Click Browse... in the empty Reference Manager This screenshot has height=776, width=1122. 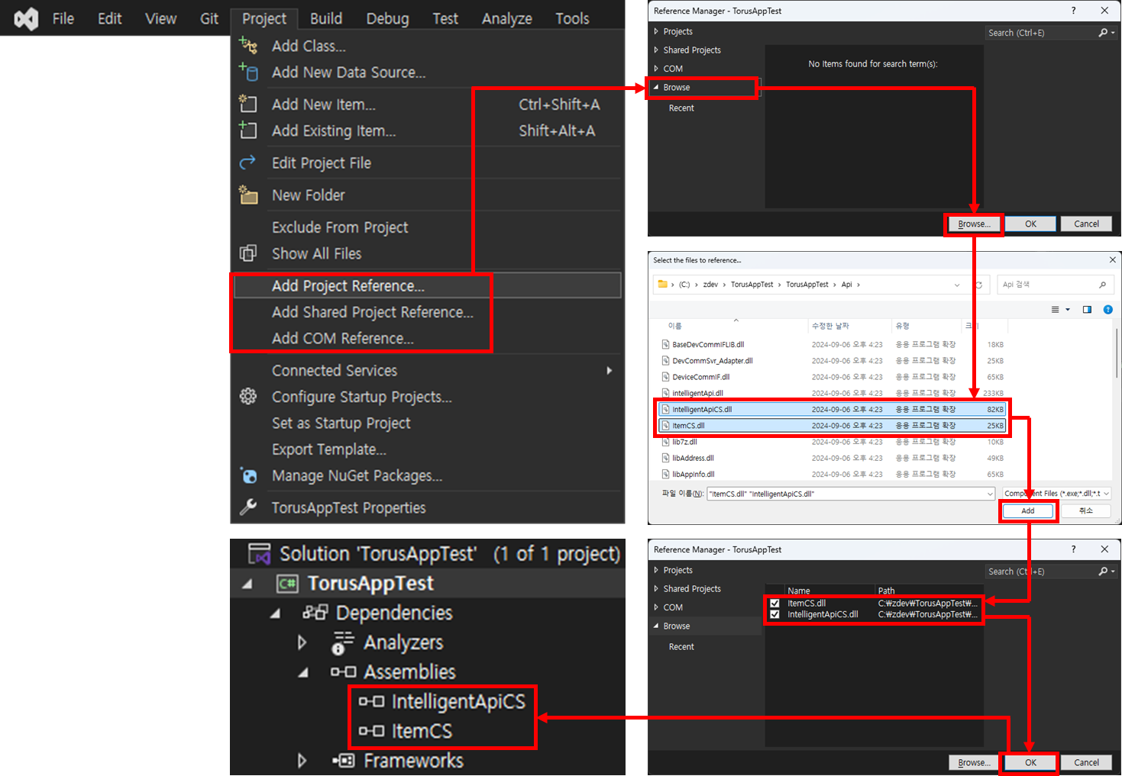(x=974, y=224)
